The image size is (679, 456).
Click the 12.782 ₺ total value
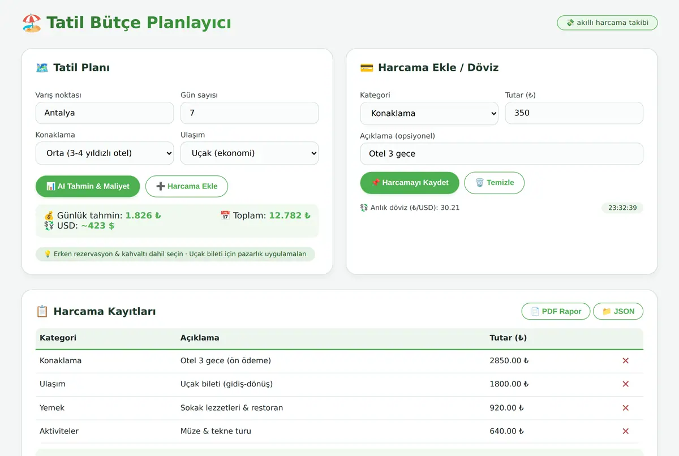[290, 216]
